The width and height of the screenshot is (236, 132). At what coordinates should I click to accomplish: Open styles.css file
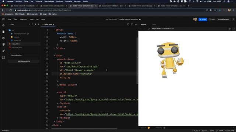pyautogui.click(x=17, y=41)
